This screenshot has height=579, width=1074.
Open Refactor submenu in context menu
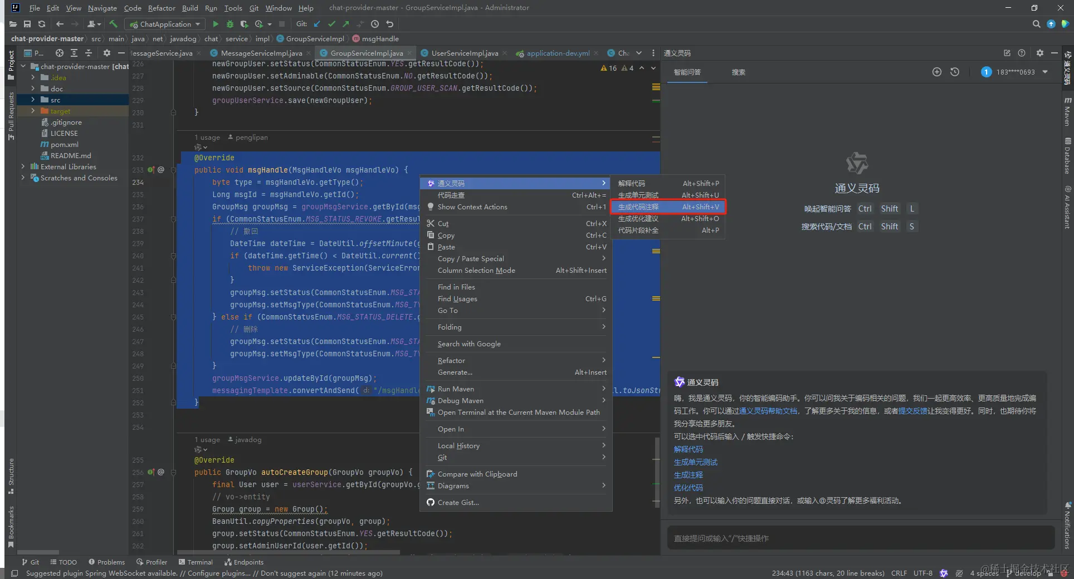(x=516, y=360)
